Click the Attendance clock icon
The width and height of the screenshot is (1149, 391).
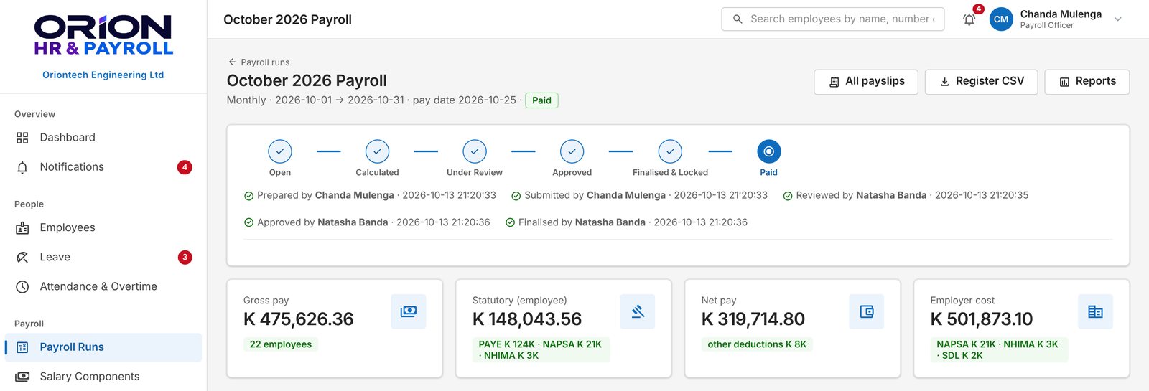click(x=22, y=287)
